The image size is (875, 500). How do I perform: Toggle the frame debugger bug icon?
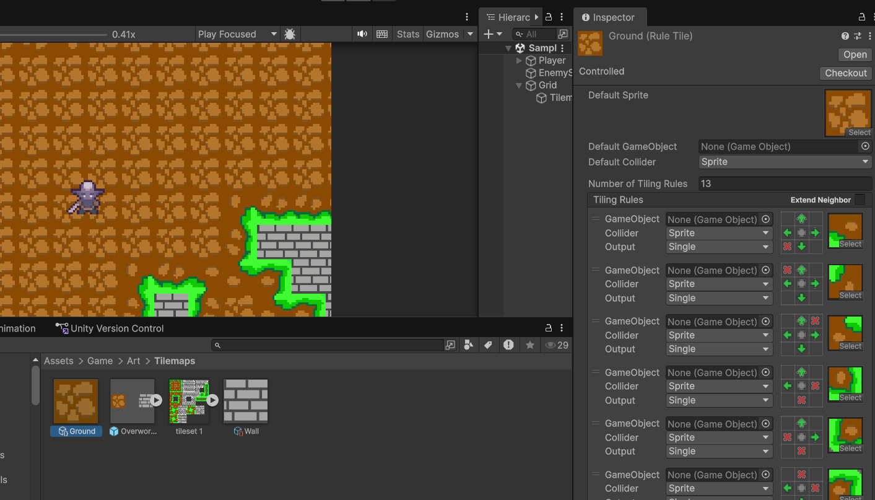pos(289,34)
